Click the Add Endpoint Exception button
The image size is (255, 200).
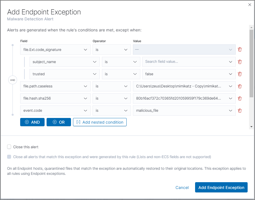pyautogui.click(x=221, y=187)
